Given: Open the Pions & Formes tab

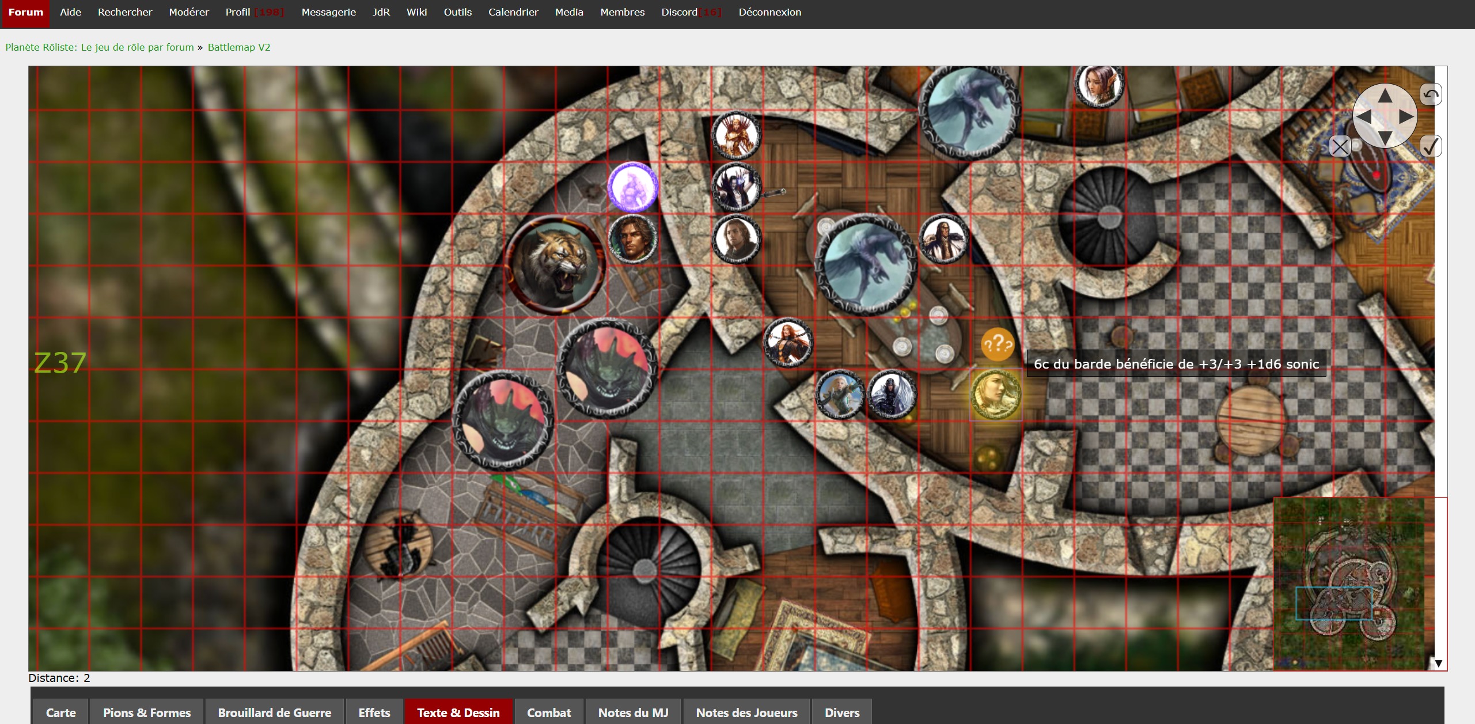Looking at the screenshot, I should [147, 712].
